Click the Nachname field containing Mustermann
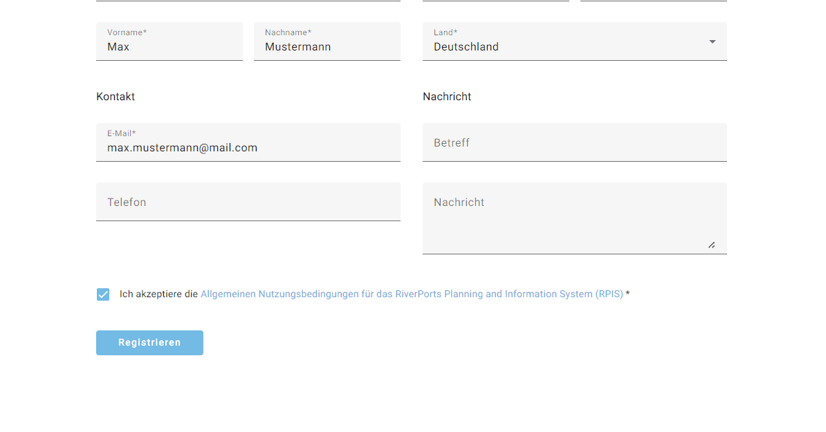 327,41
